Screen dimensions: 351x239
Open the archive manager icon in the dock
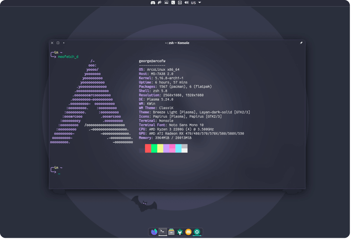tap(171, 232)
